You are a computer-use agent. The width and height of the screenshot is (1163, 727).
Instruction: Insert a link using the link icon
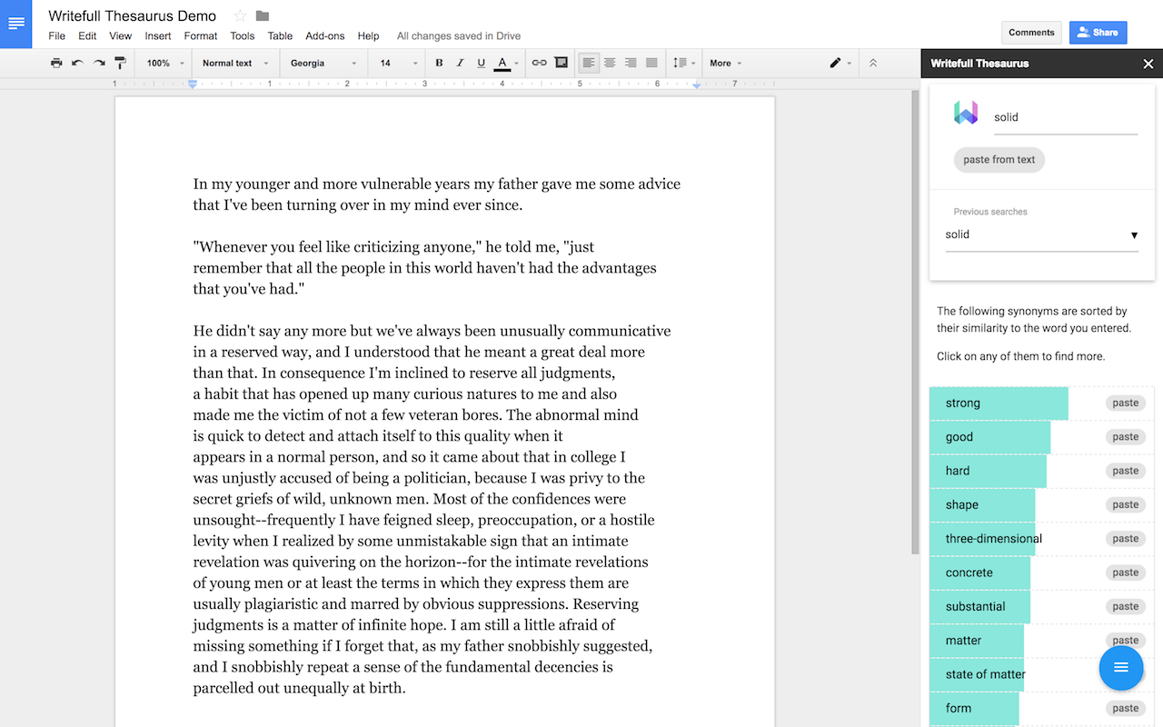540,63
